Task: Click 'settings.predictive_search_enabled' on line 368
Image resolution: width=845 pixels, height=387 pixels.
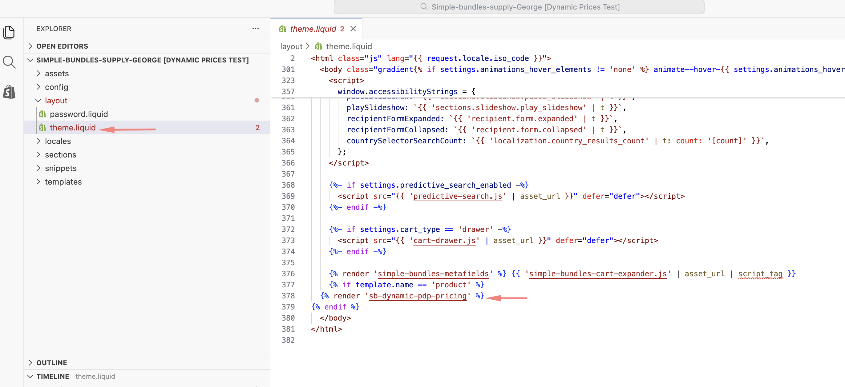Action: (435, 185)
